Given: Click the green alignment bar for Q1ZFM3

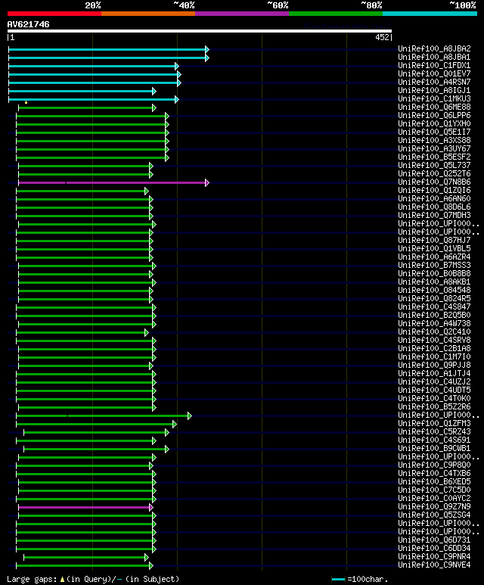Looking at the screenshot, I should 95,425.
